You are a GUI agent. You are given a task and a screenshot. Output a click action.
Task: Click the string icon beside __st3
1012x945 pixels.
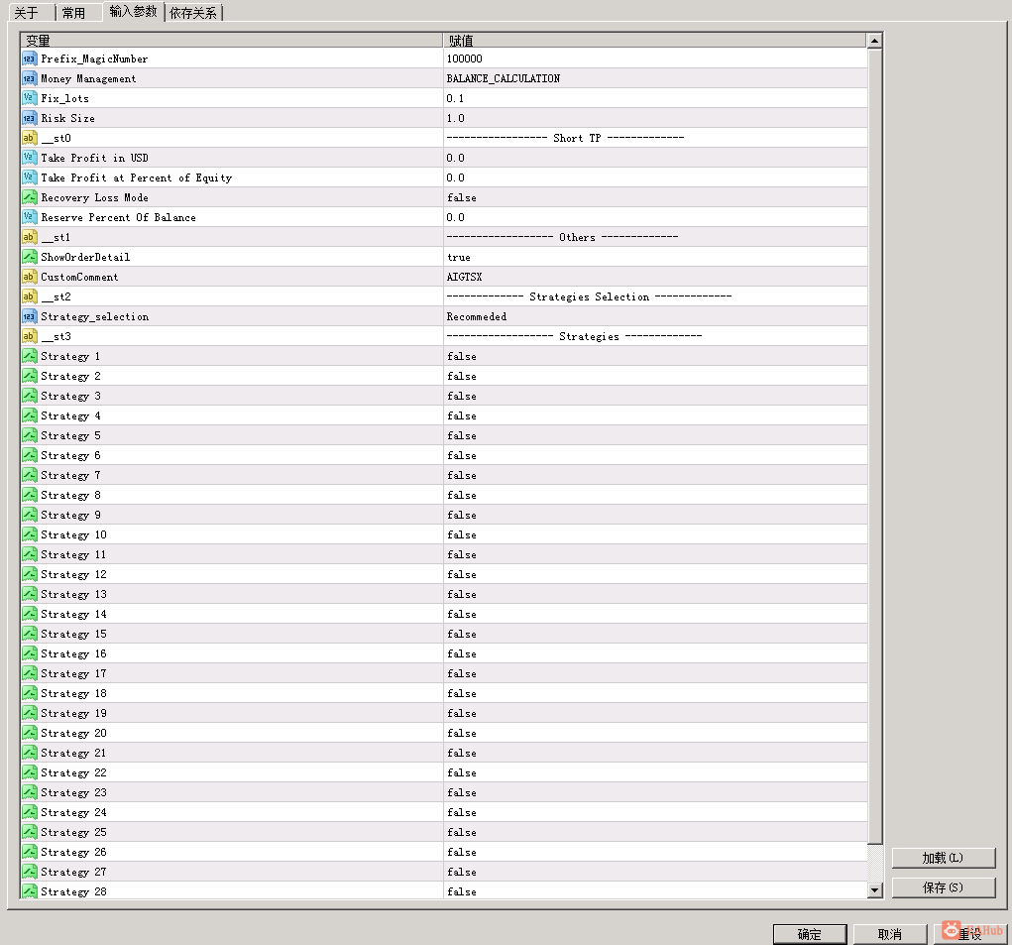click(30, 336)
